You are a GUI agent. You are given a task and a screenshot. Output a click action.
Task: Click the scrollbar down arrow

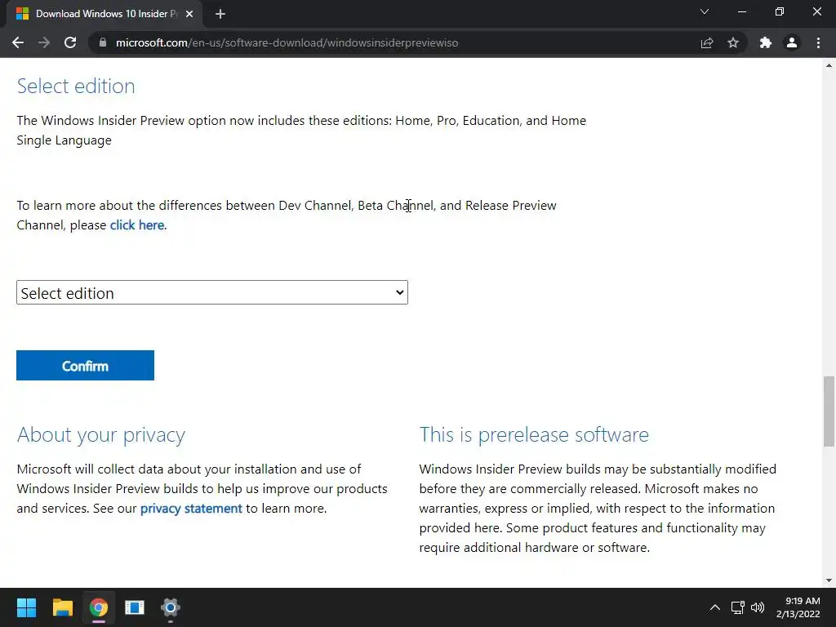tap(829, 580)
